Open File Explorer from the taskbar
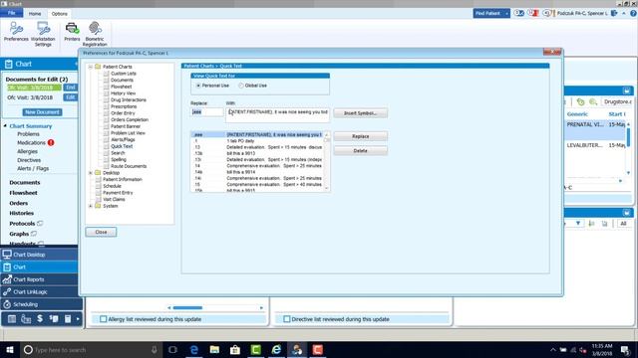 tap(214, 349)
